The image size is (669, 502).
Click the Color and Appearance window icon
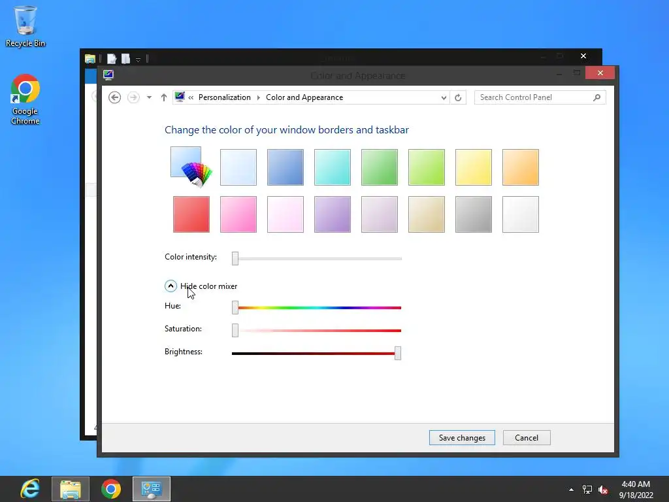(x=108, y=75)
